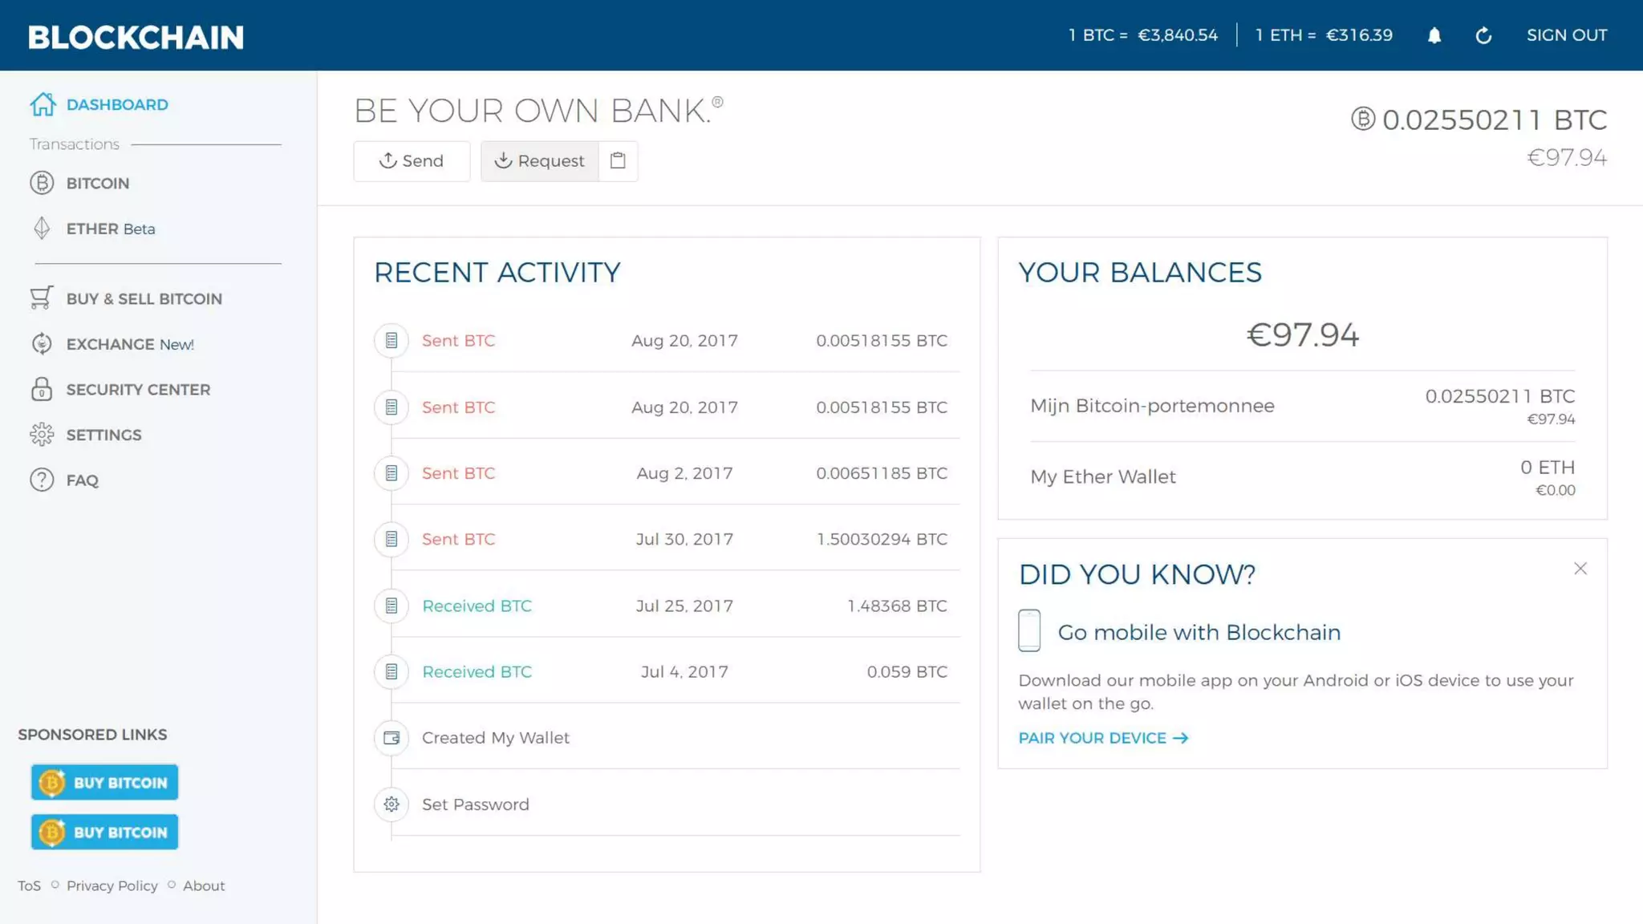The image size is (1643, 924).
Task: Open the Privacy Policy link
Action: pyautogui.click(x=112, y=885)
